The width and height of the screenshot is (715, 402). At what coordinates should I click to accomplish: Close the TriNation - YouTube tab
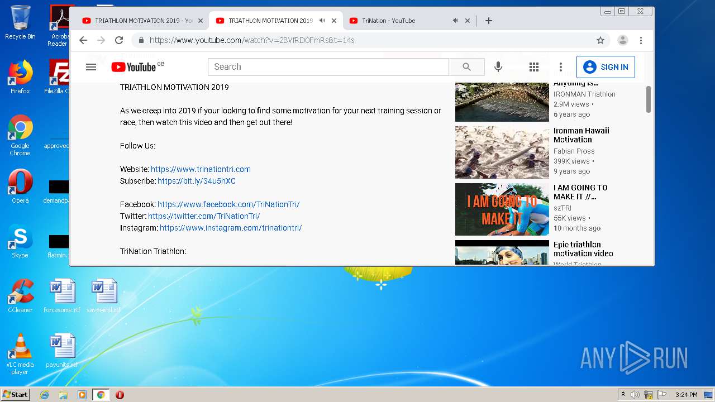(x=468, y=21)
